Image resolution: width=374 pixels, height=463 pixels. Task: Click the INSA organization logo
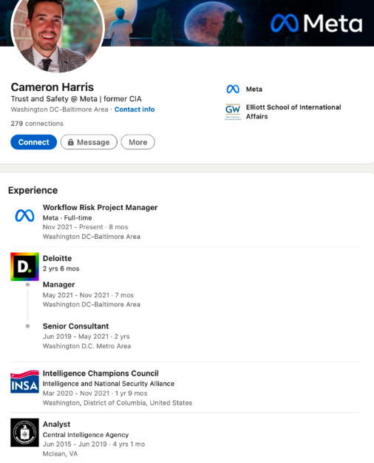click(x=25, y=382)
